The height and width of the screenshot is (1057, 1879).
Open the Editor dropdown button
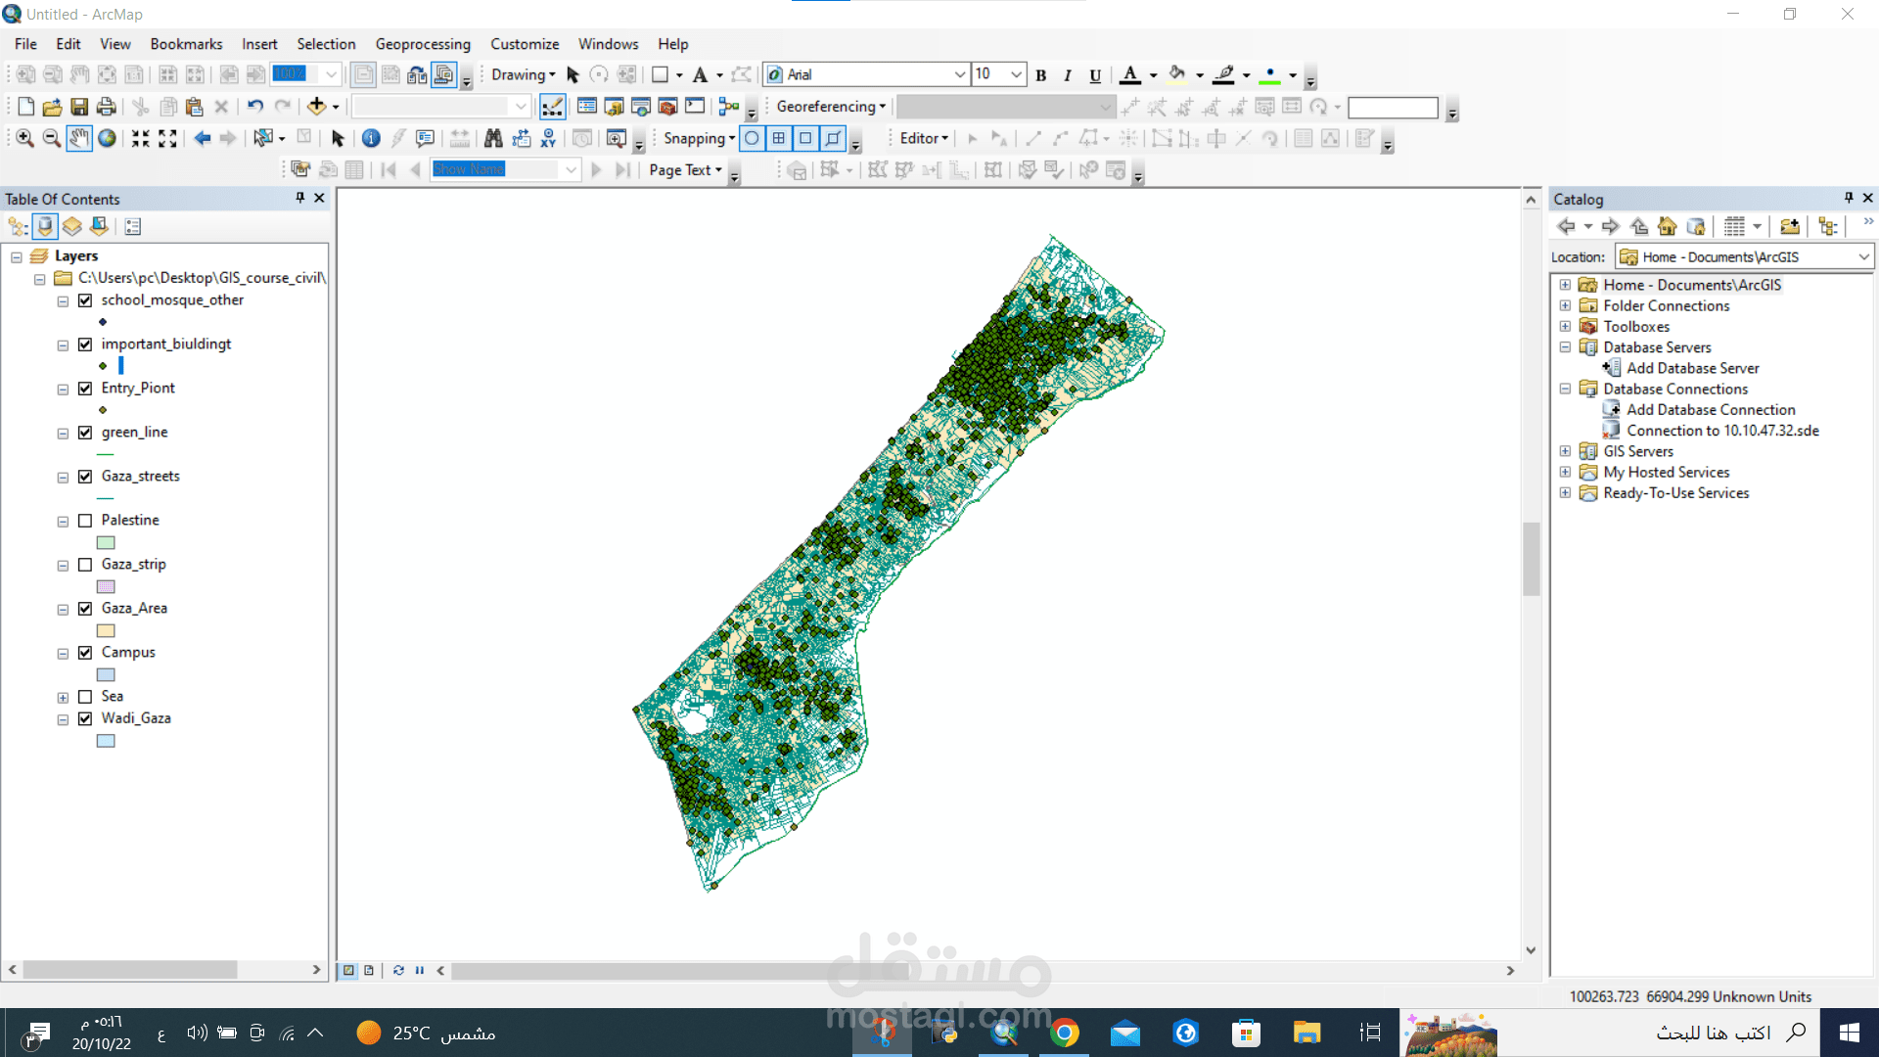click(x=923, y=138)
